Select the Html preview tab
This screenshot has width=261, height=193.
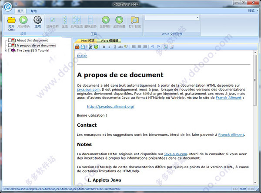(87, 41)
